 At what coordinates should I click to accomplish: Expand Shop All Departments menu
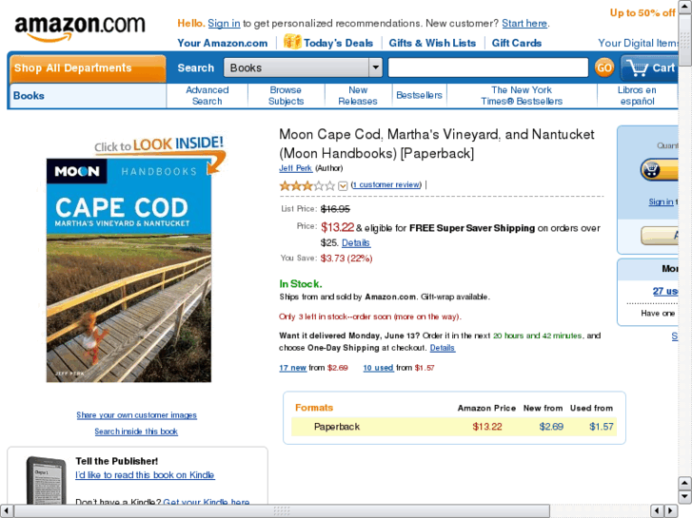pos(87,67)
